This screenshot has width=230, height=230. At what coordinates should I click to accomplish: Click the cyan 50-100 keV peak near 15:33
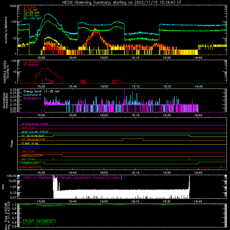(48, 14)
